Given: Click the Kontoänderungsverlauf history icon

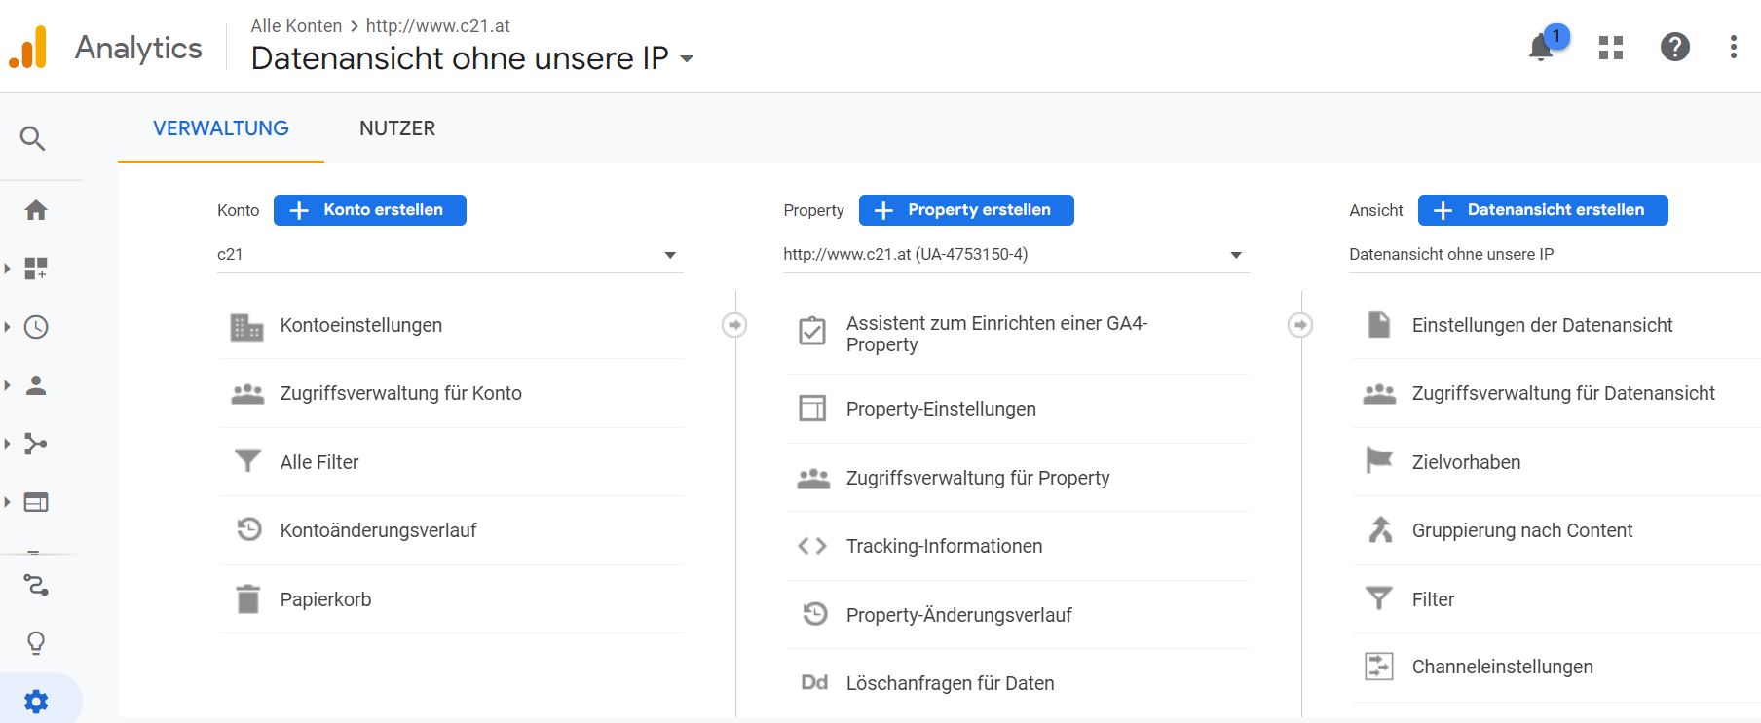Looking at the screenshot, I should pos(249,529).
